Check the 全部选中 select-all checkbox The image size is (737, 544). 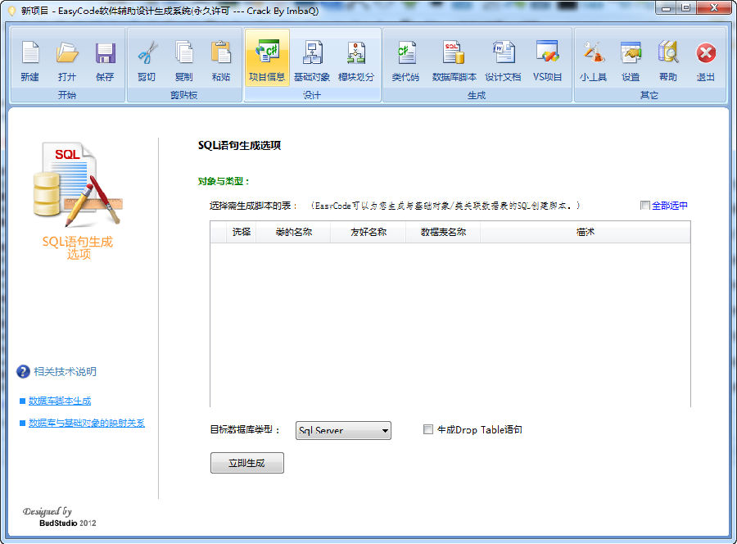(645, 206)
